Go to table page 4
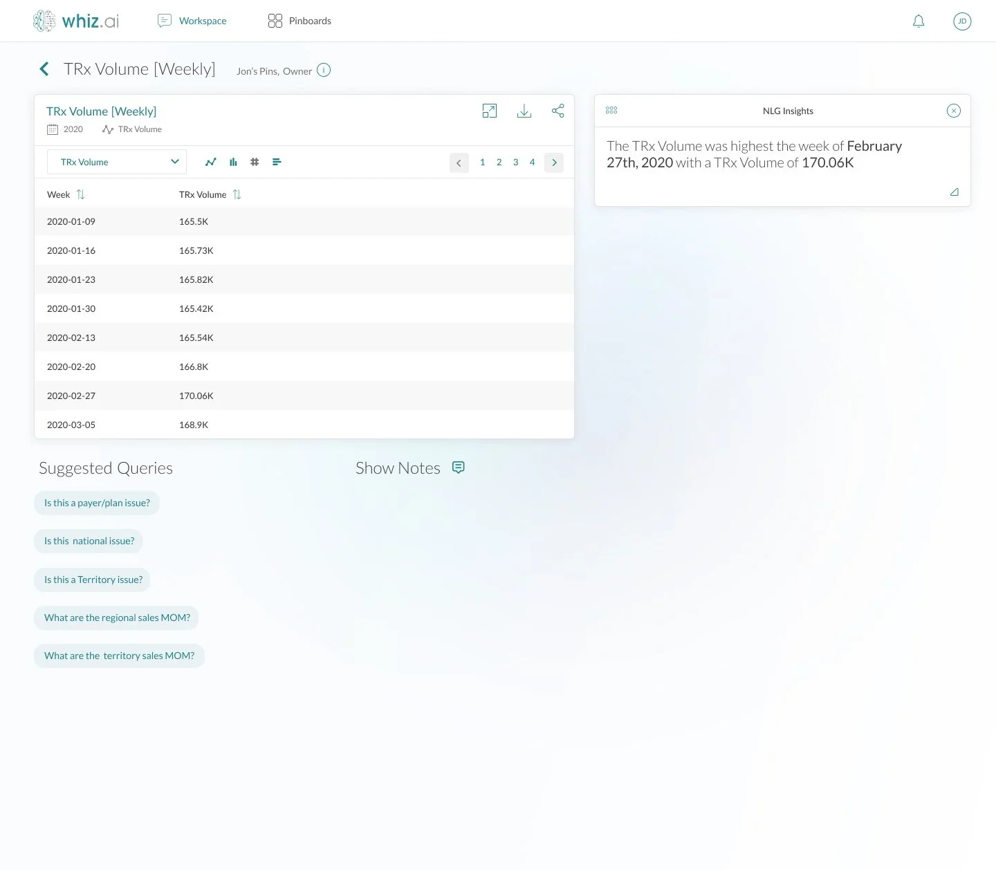 point(532,162)
